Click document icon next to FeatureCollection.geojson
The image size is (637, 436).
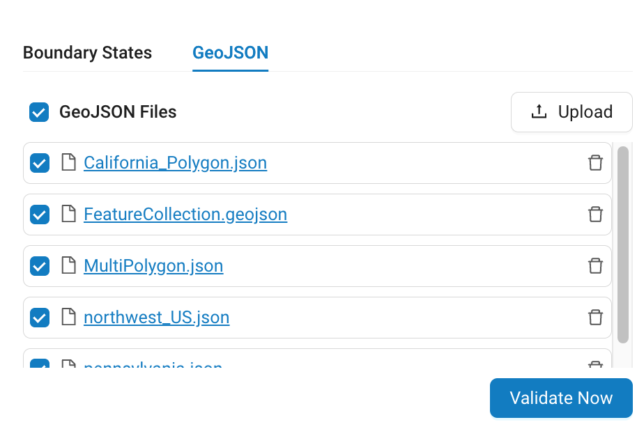tap(68, 215)
